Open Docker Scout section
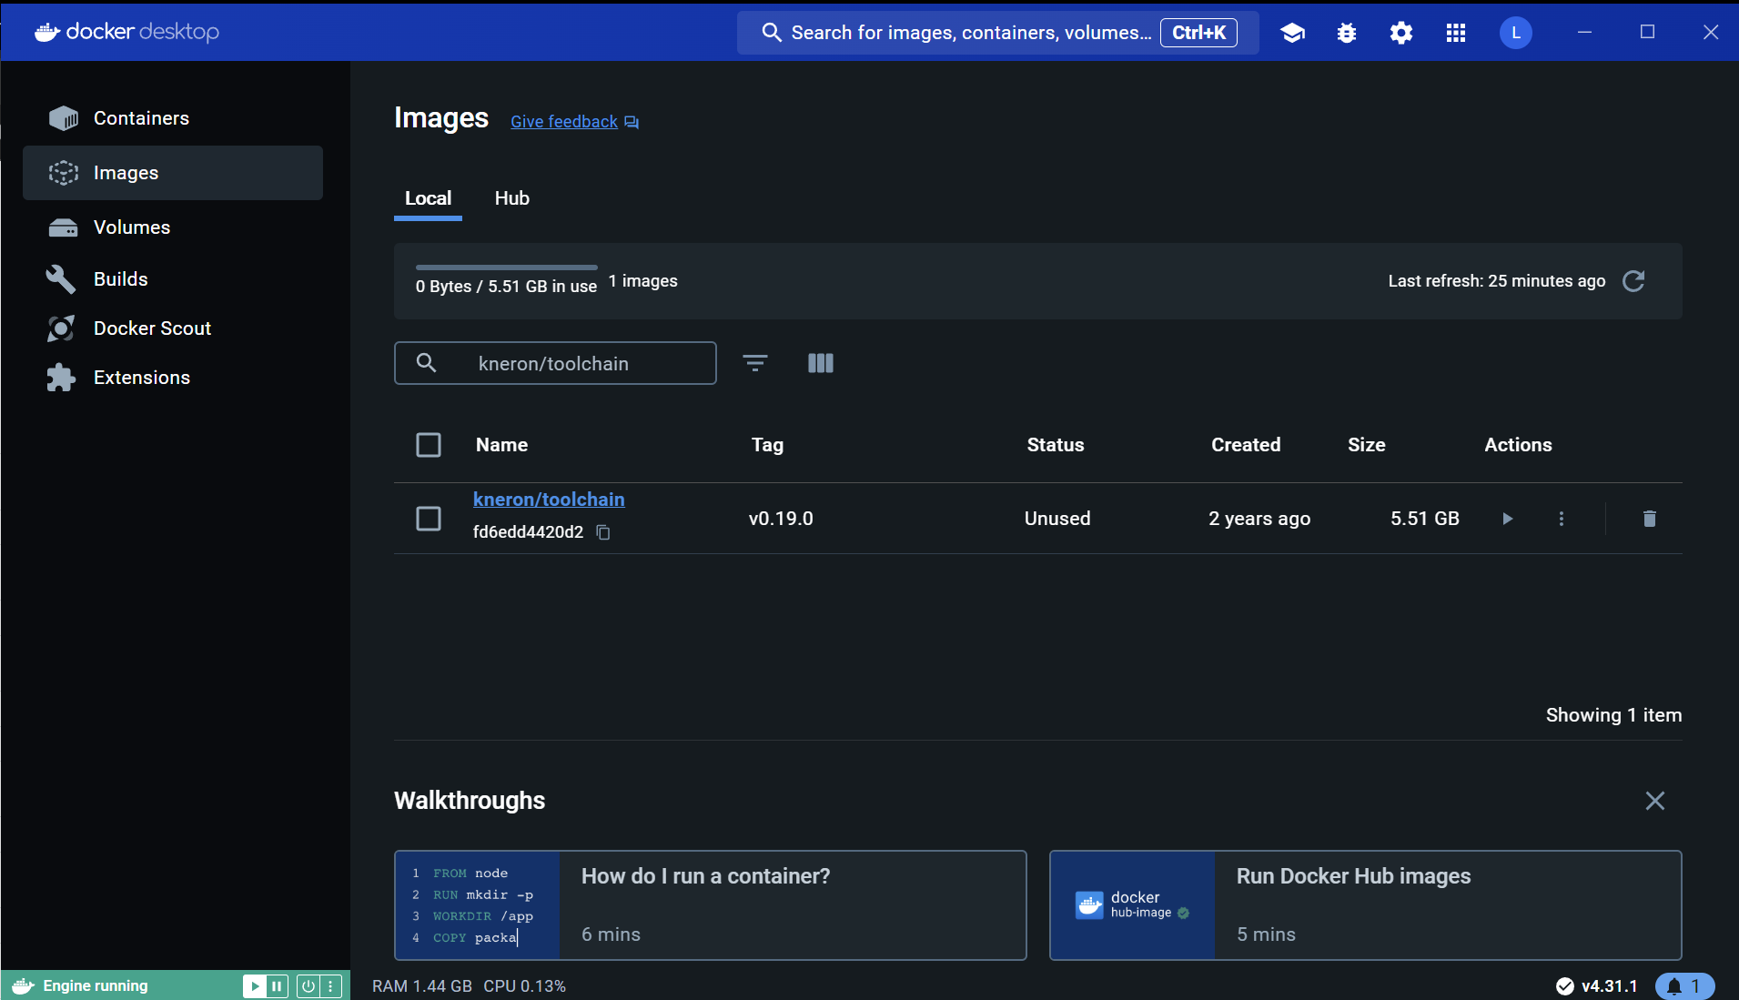The image size is (1739, 1000). point(173,328)
